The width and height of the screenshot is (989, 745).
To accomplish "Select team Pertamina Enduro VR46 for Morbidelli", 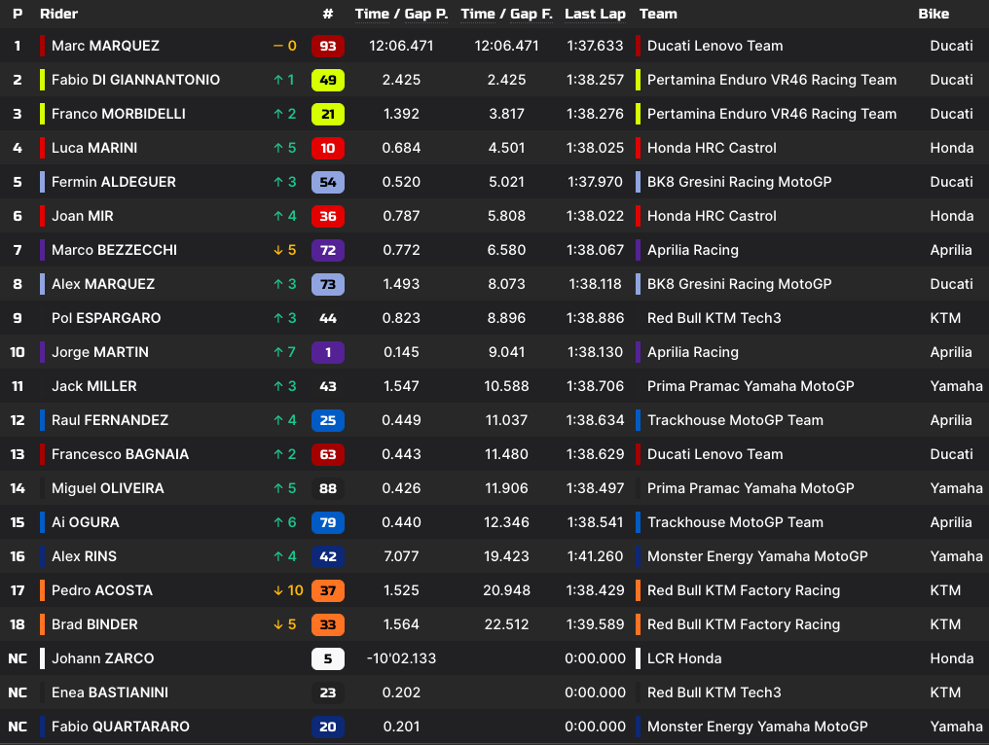I will tap(771, 114).
